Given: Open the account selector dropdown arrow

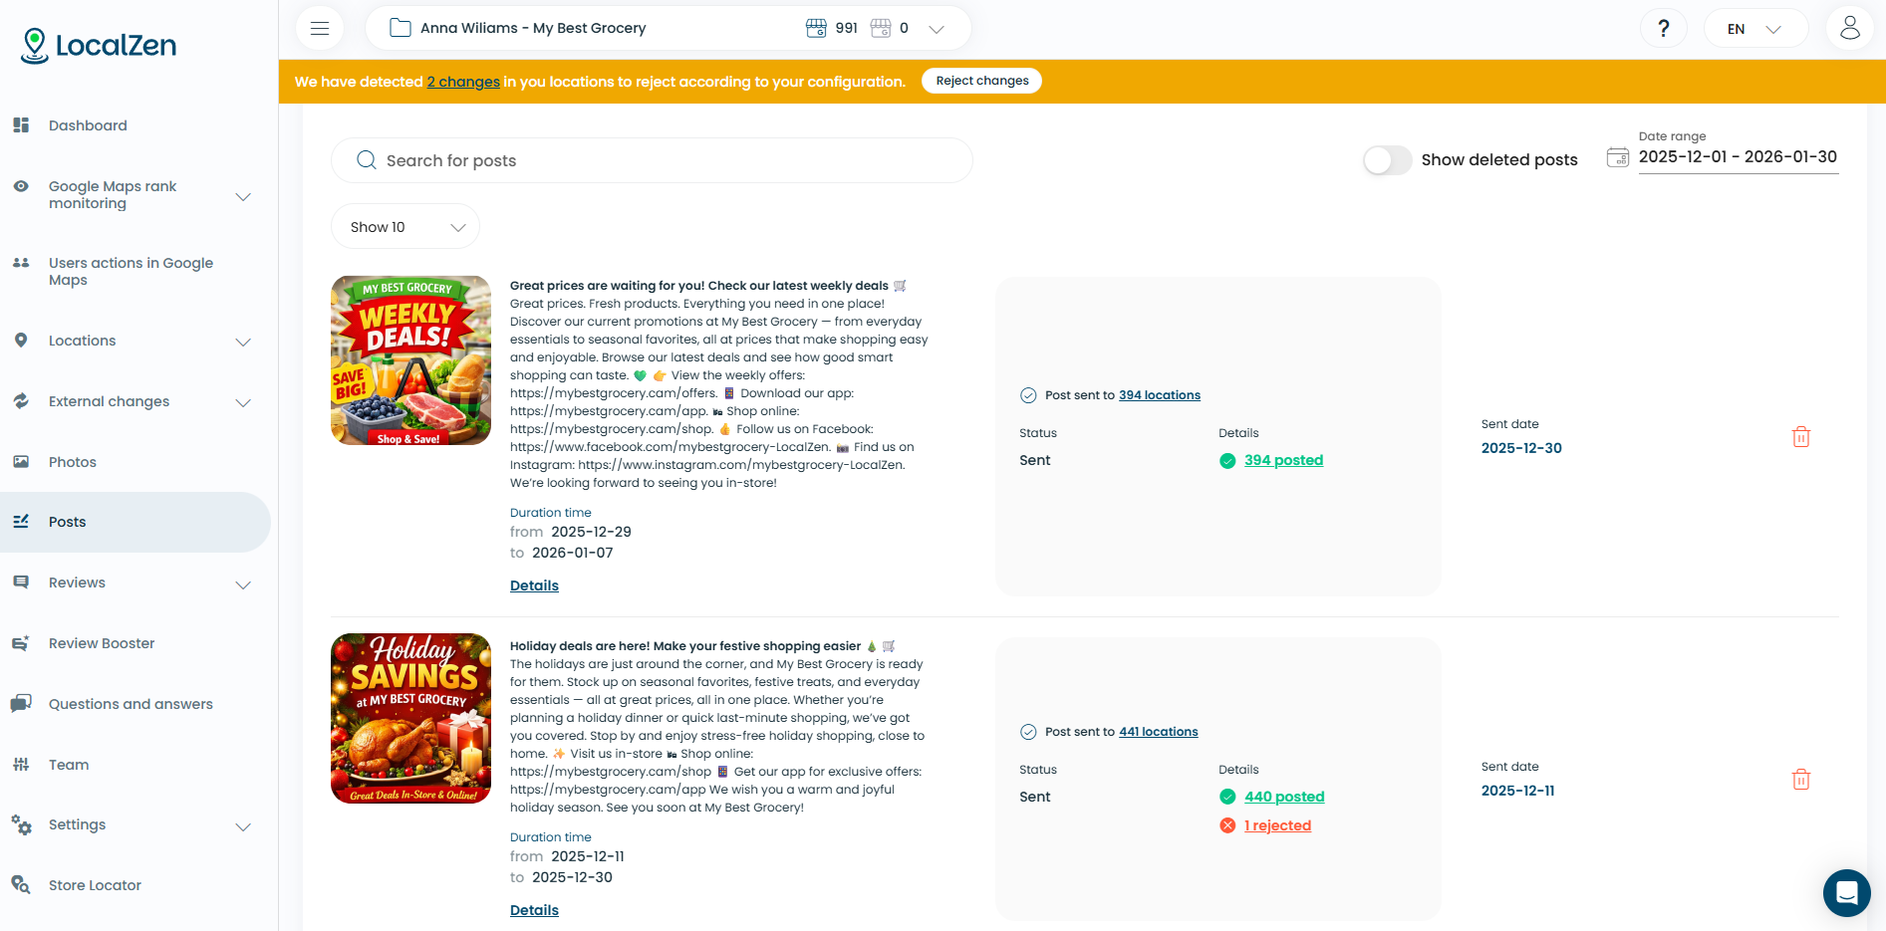Looking at the screenshot, I should (937, 29).
